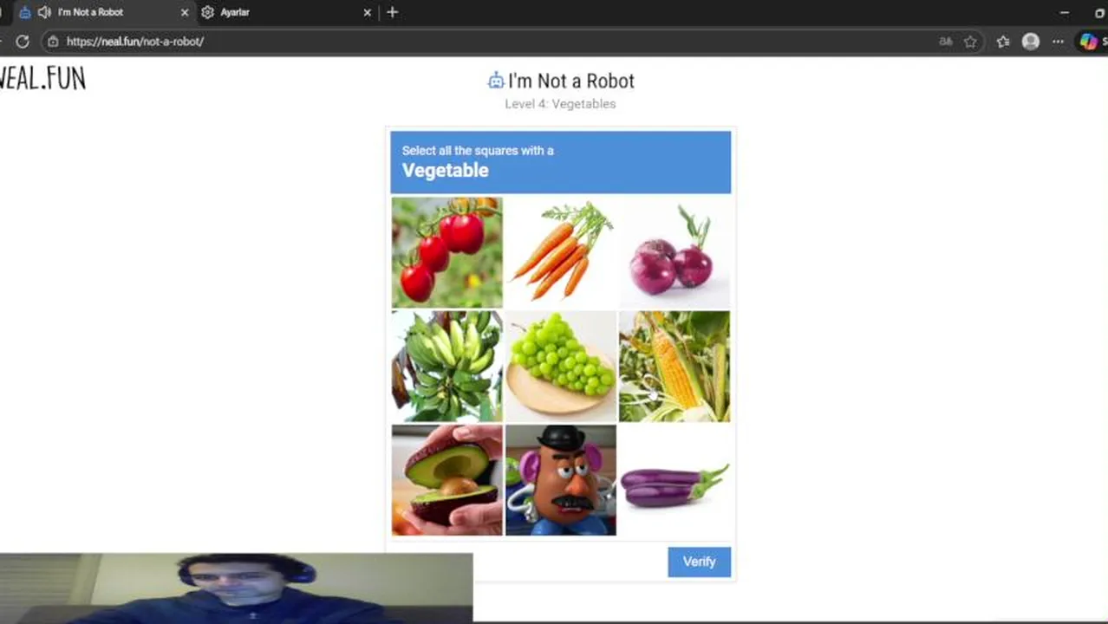Click the robot icon beside the title
The image size is (1108, 624).
(496, 81)
